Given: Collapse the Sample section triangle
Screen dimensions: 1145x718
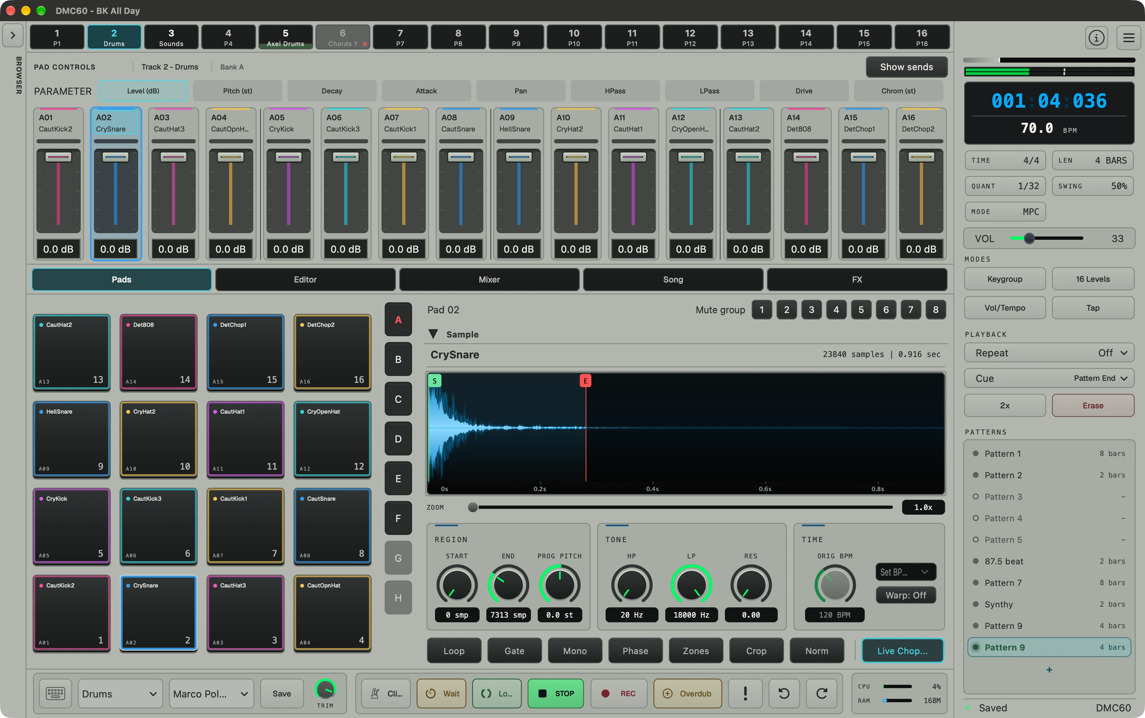Looking at the screenshot, I should click(433, 334).
